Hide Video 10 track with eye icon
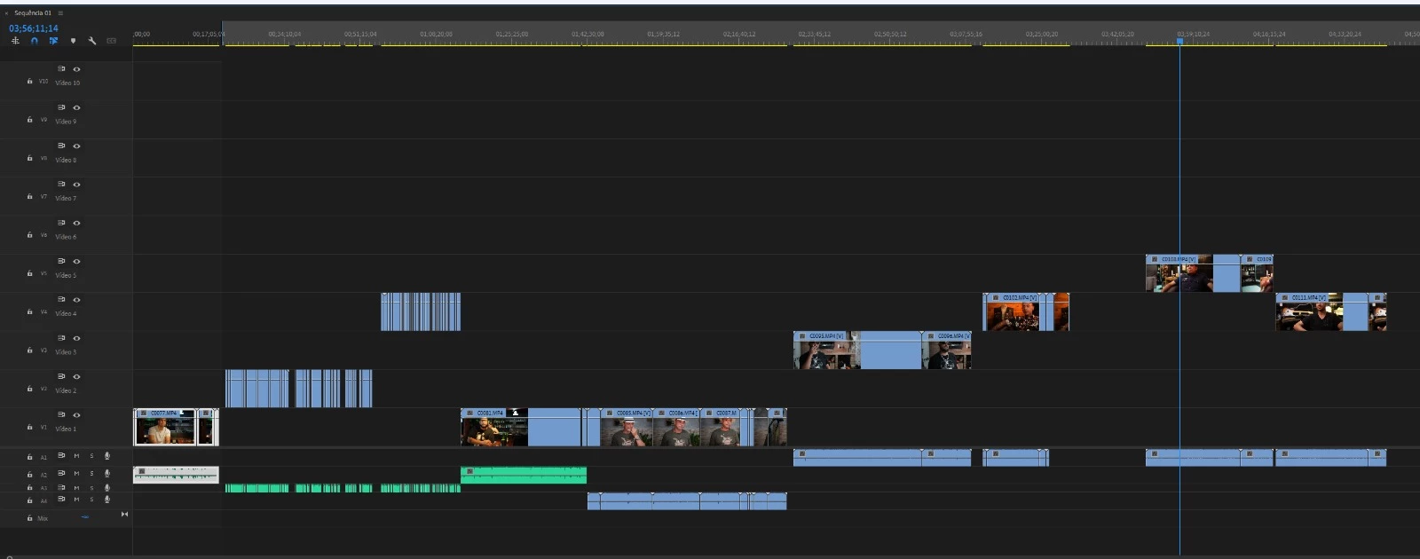Image resolution: width=1420 pixels, height=559 pixels. point(76,69)
